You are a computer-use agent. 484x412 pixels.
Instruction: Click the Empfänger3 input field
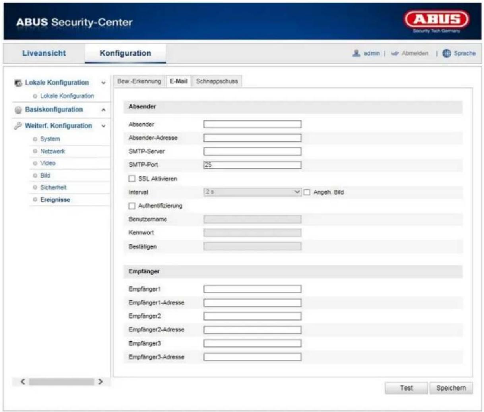point(252,343)
